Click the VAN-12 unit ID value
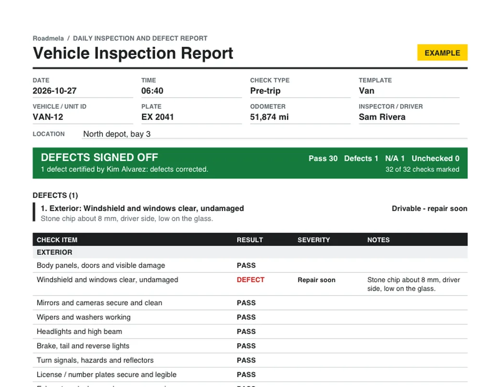This screenshot has width=500, height=387. (48, 117)
